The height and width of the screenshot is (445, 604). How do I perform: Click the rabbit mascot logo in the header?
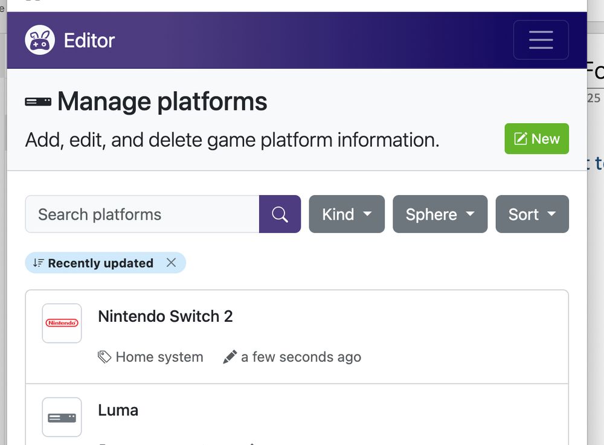(39, 40)
